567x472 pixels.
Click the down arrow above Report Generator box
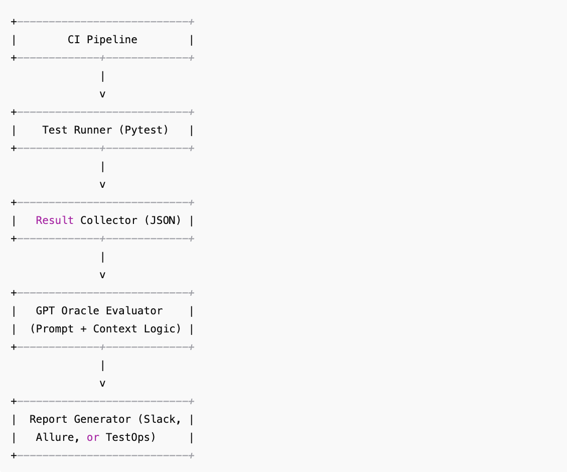[x=102, y=383]
